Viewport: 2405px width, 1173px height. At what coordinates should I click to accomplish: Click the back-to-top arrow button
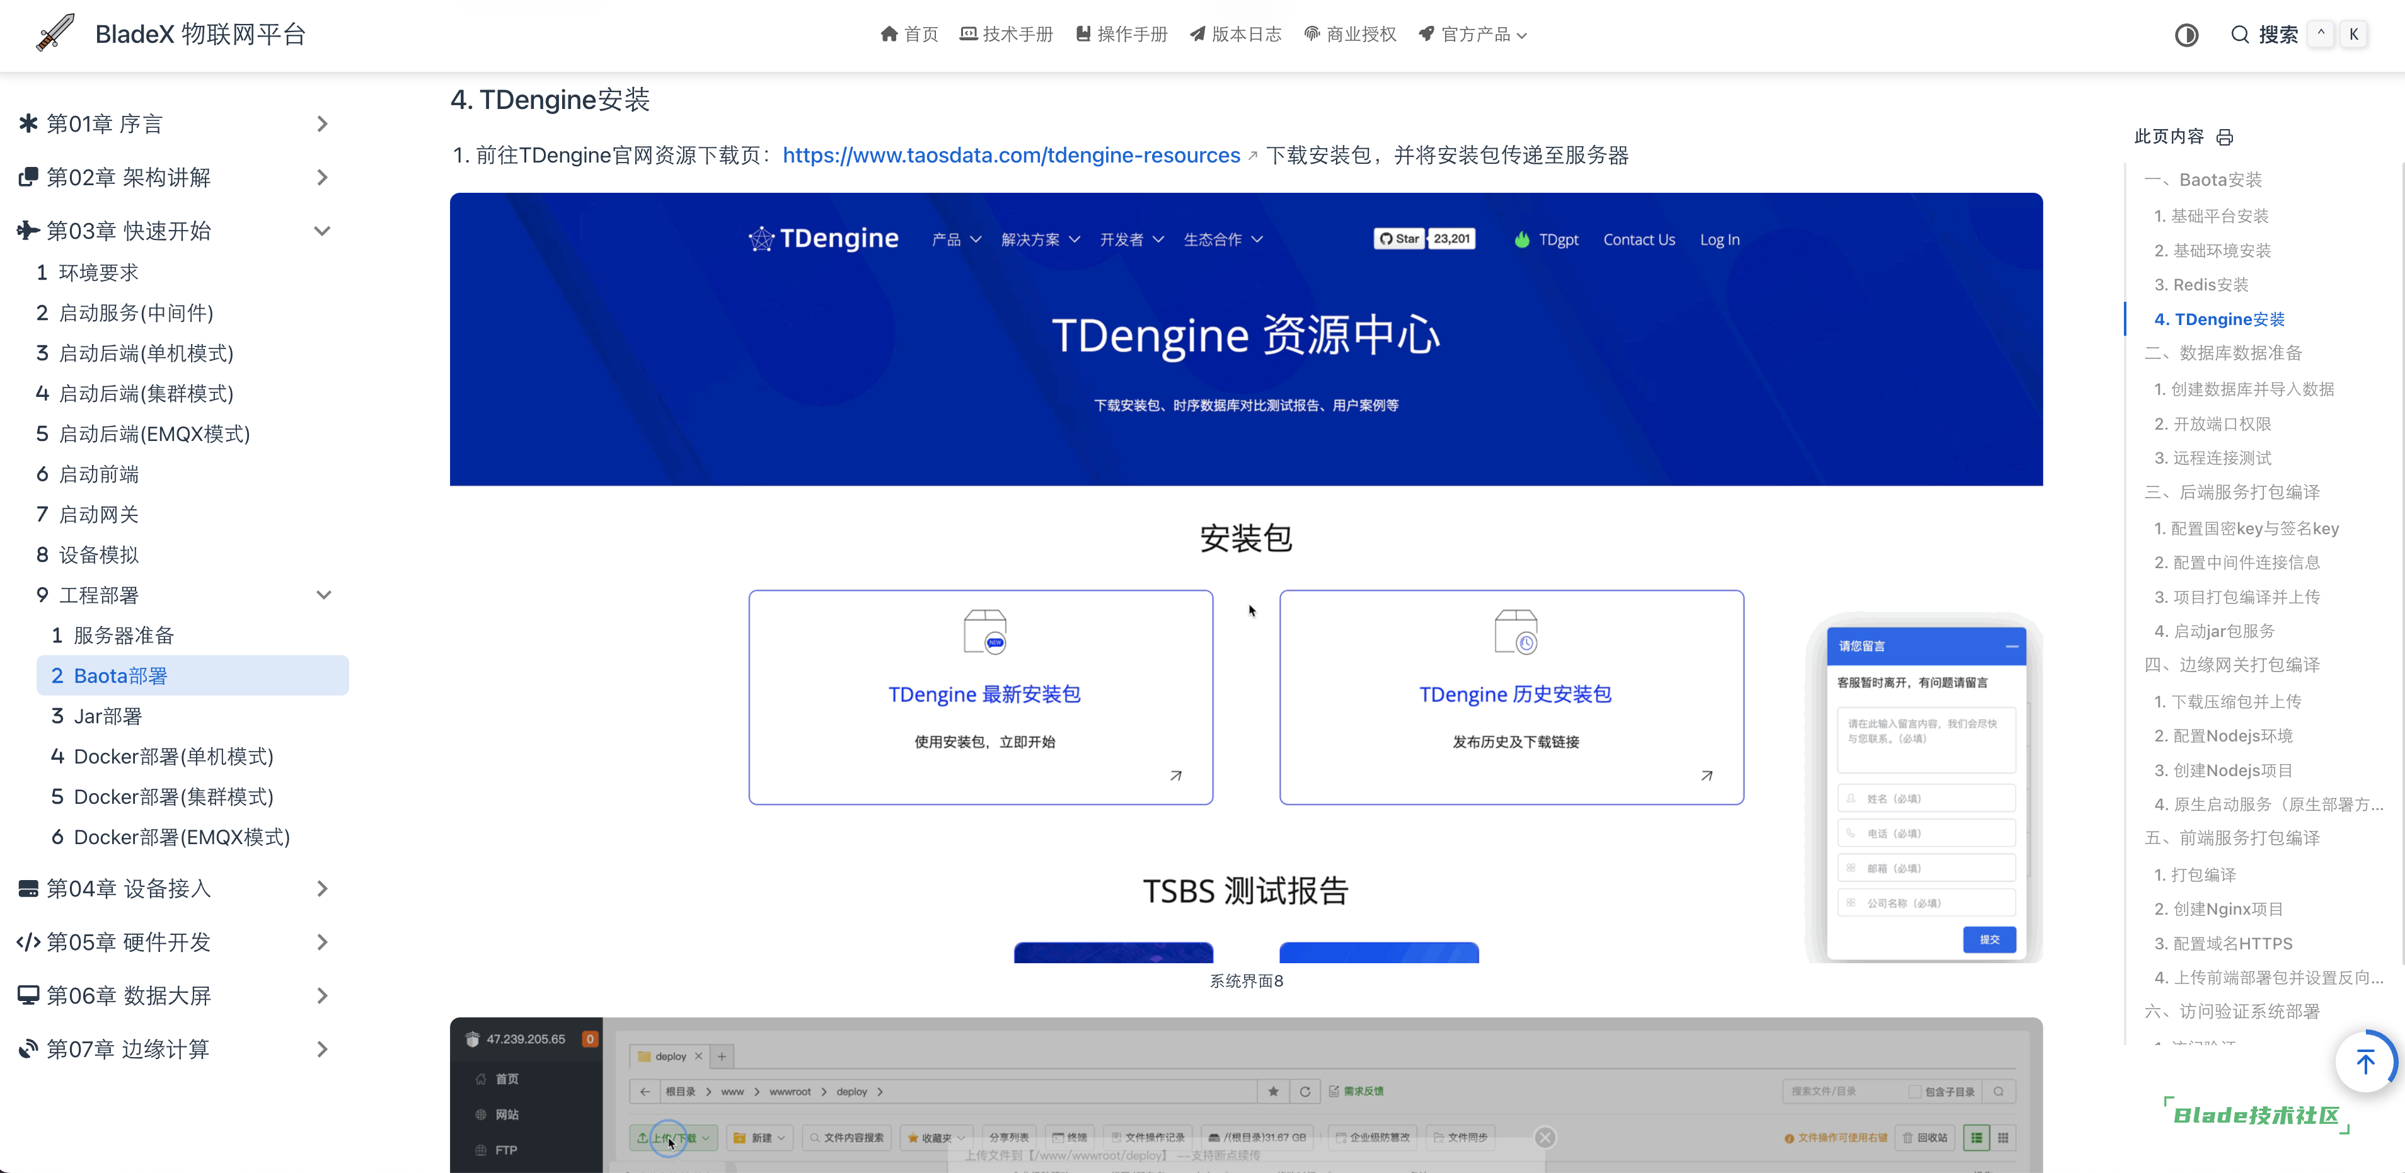coord(2365,1062)
